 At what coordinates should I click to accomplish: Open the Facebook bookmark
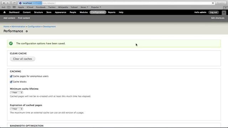point(41,7)
